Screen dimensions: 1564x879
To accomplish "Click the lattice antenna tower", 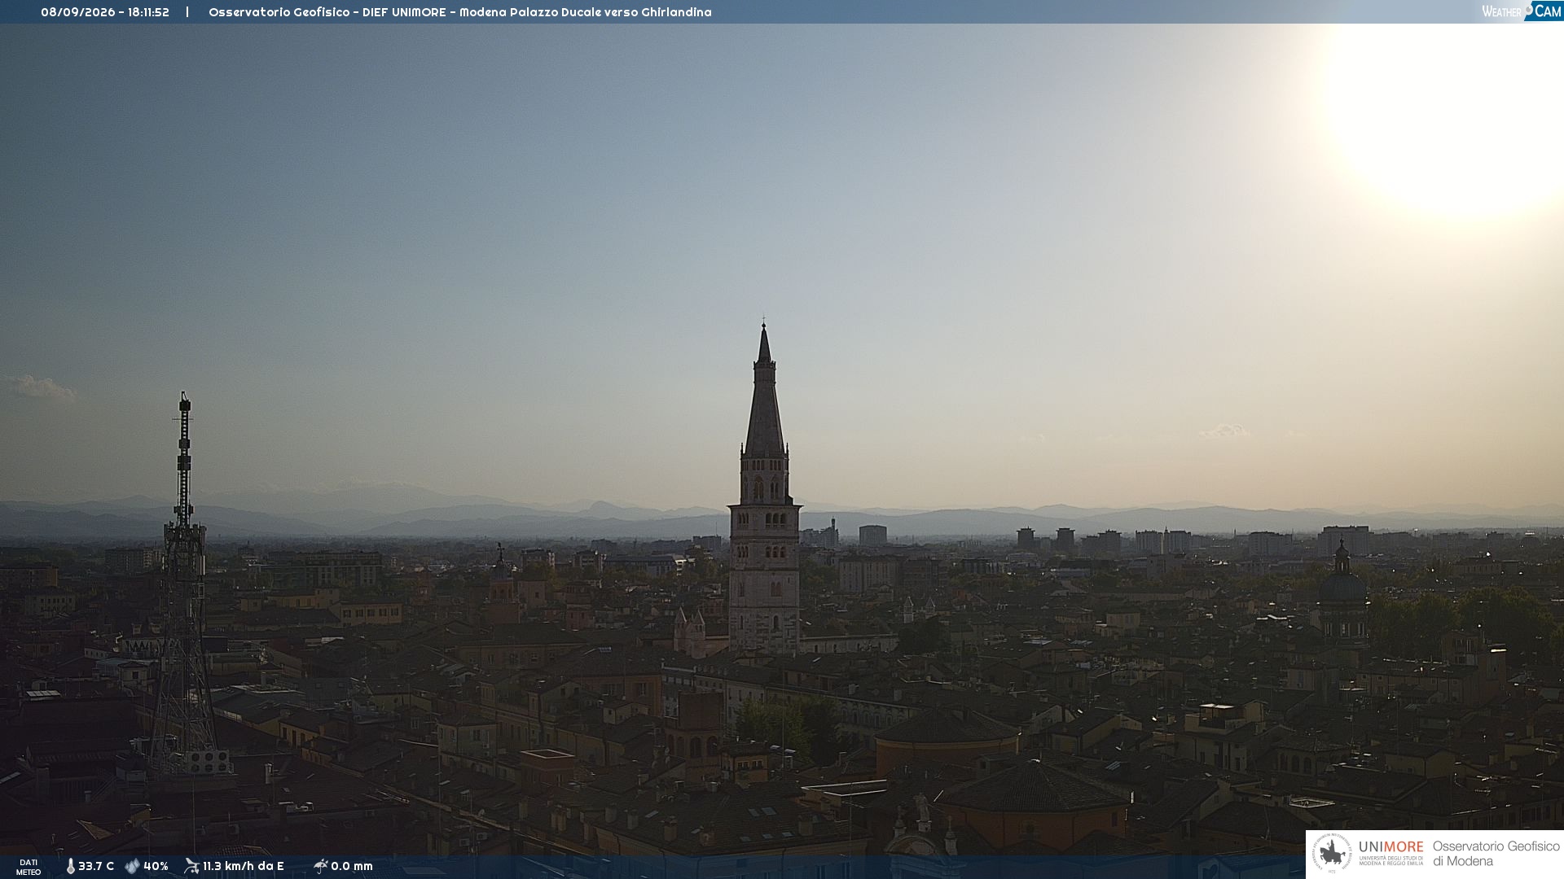I will [184, 582].
